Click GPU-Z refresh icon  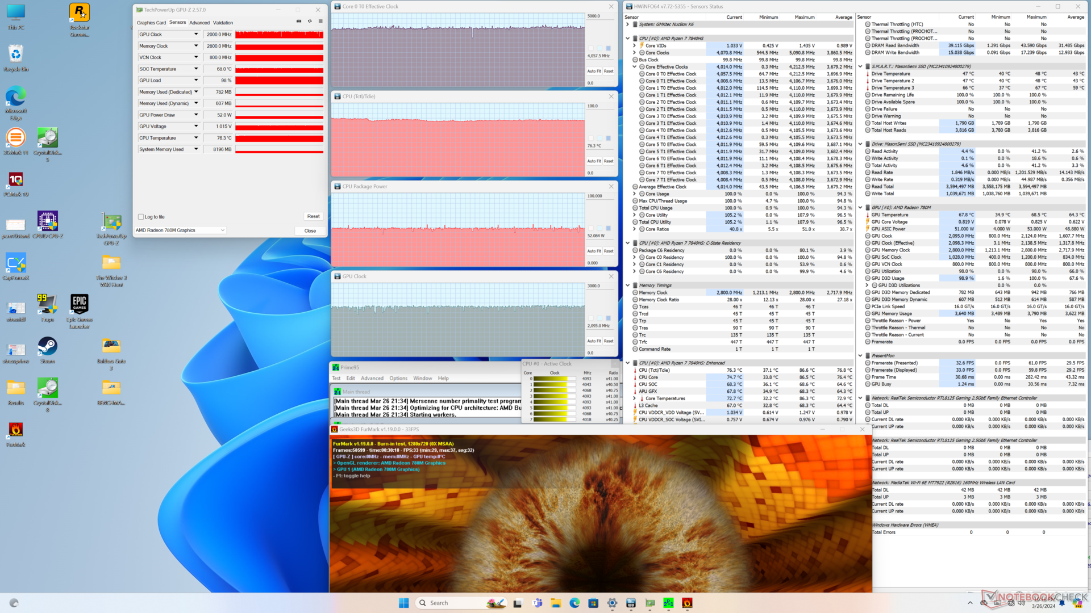pos(310,22)
